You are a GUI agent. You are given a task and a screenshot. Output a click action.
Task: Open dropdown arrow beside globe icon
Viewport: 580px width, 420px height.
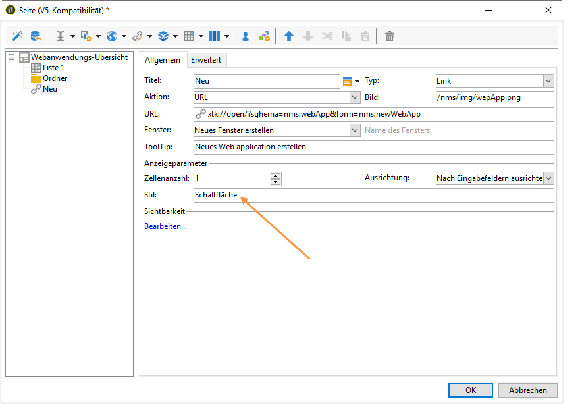click(x=124, y=36)
